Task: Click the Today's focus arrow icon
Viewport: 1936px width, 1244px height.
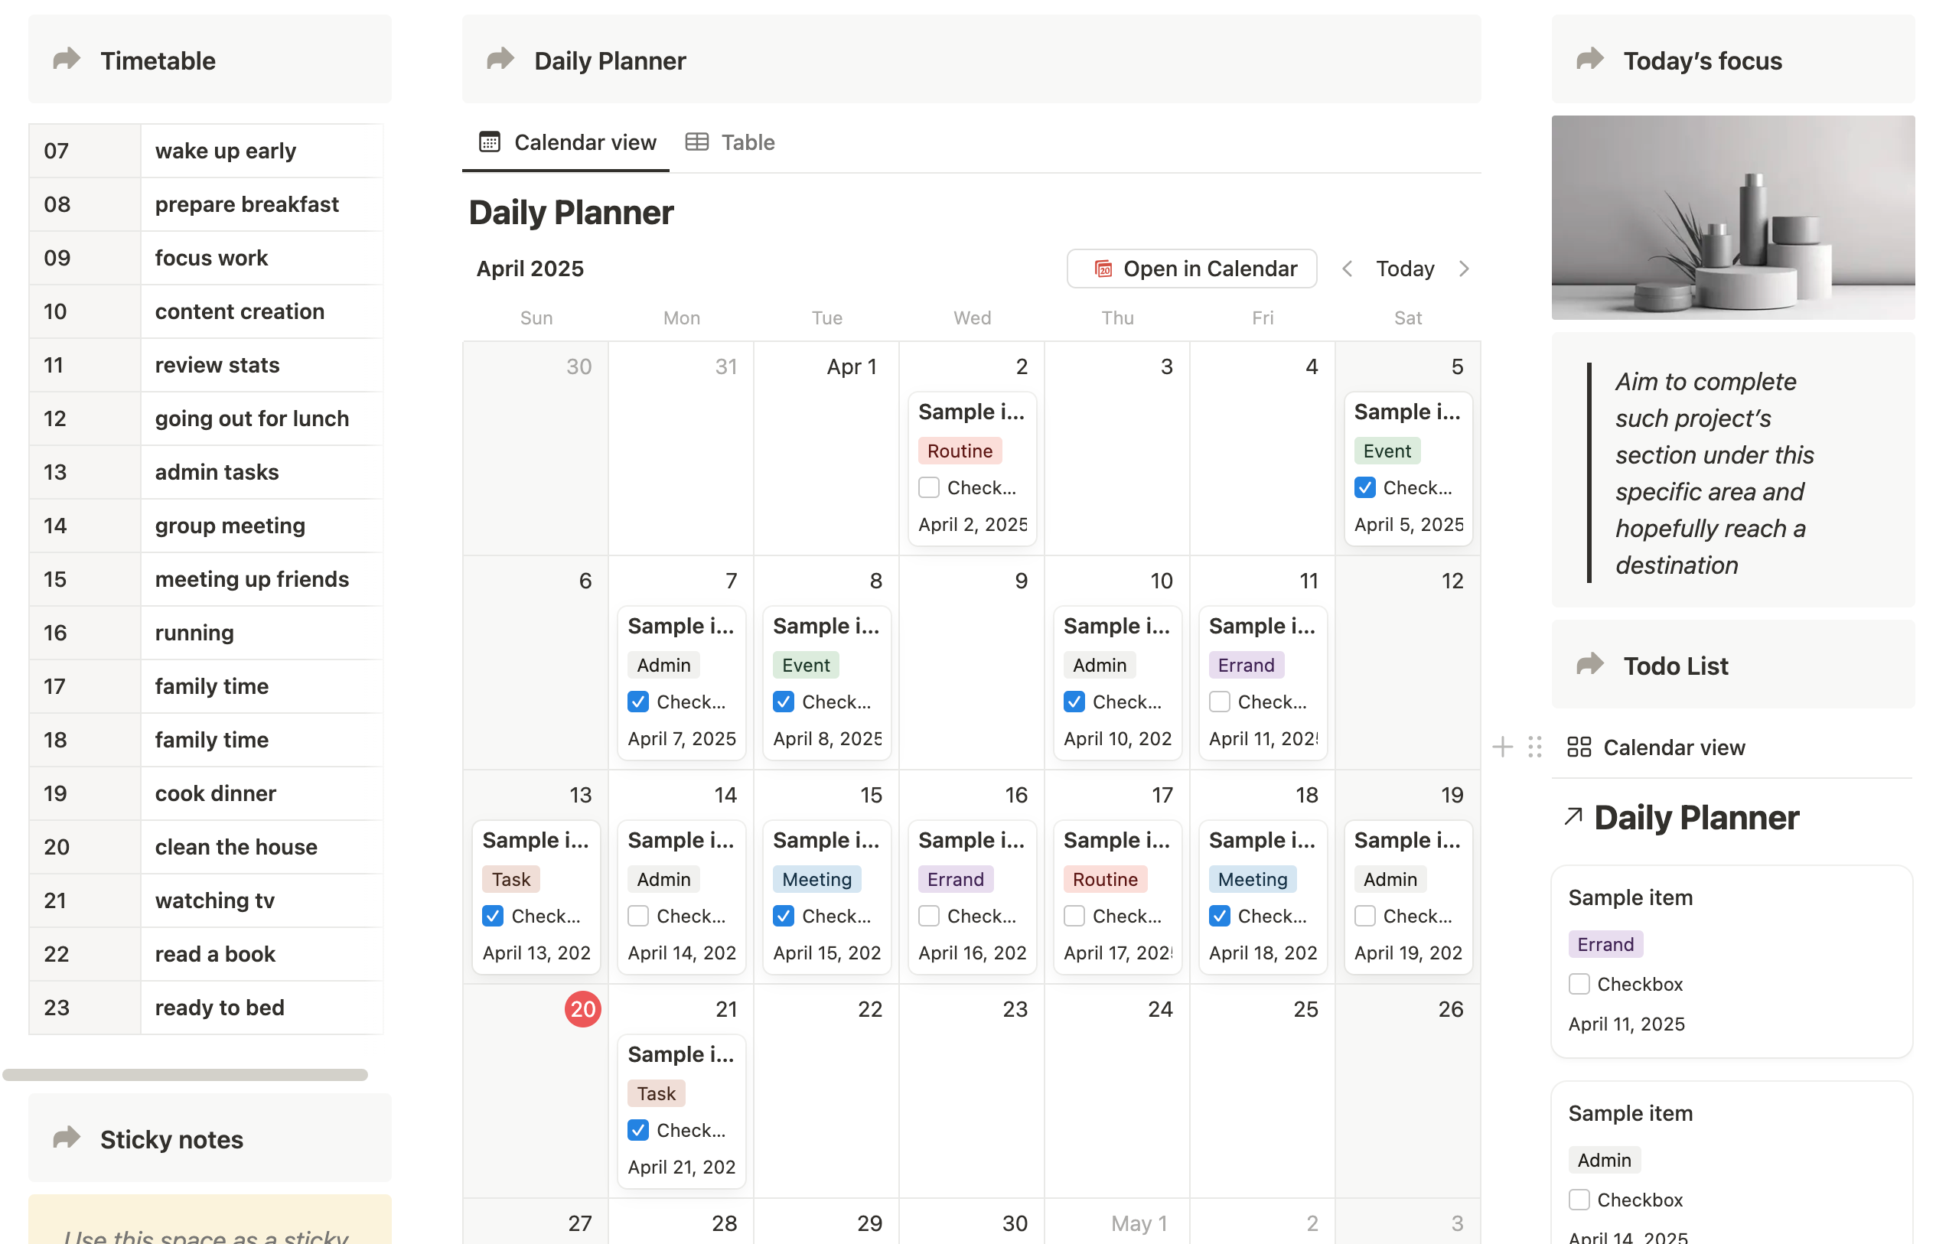Action: tap(1589, 60)
